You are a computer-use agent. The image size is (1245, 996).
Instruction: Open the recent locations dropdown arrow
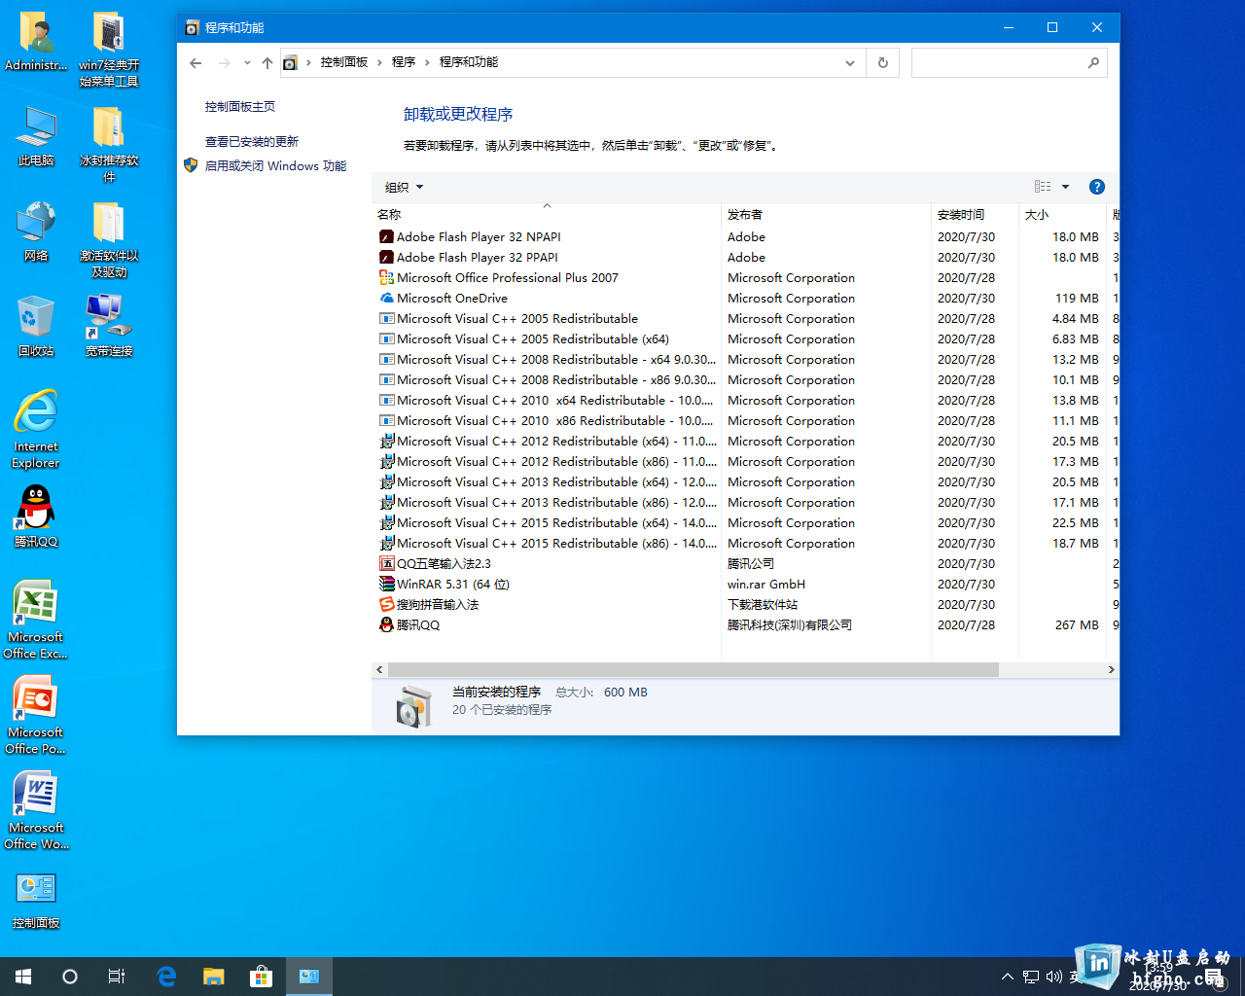click(247, 62)
